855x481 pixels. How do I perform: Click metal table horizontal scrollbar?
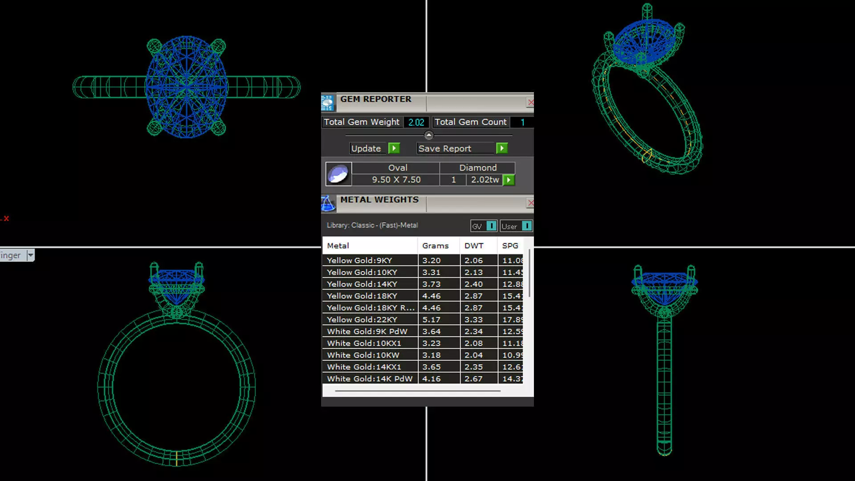(417, 391)
